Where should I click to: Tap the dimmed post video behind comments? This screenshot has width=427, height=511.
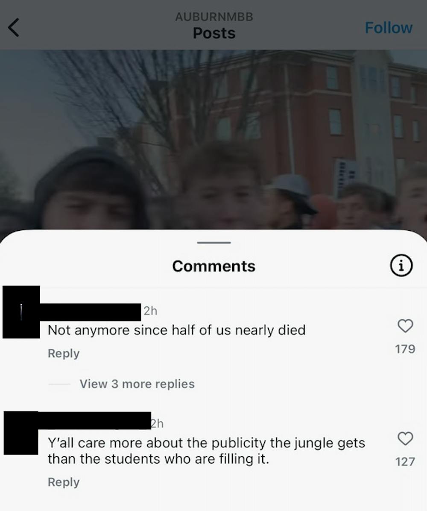213,139
